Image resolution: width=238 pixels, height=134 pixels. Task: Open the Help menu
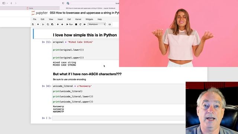pos(100,19)
